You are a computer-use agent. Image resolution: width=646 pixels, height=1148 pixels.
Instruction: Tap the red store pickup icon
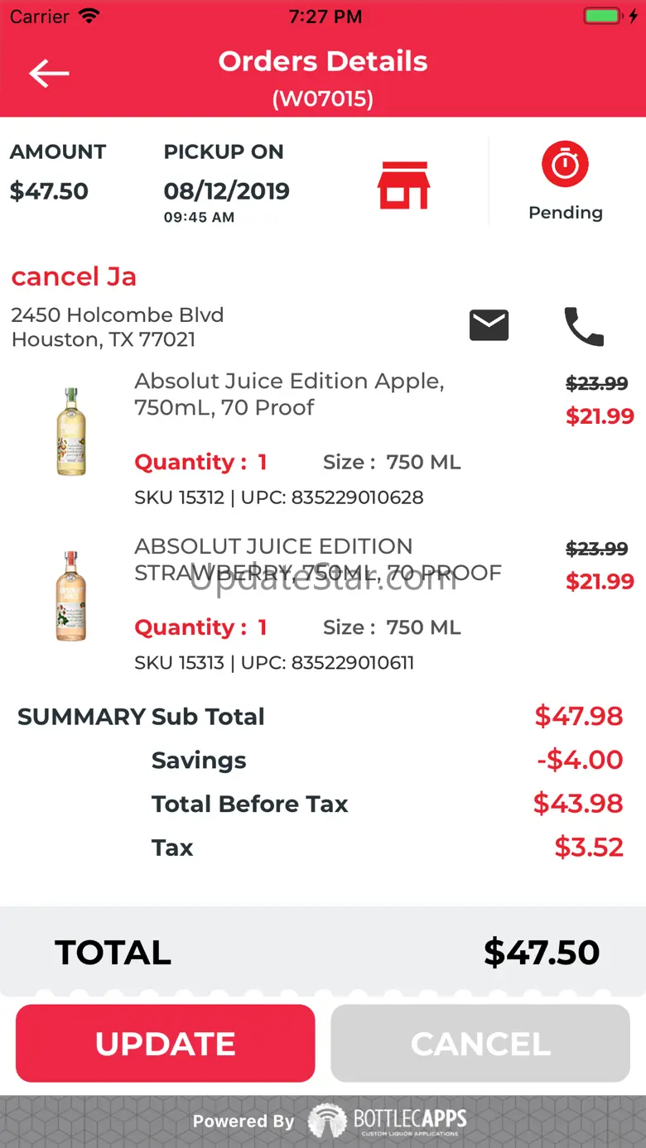pyautogui.click(x=404, y=185)
